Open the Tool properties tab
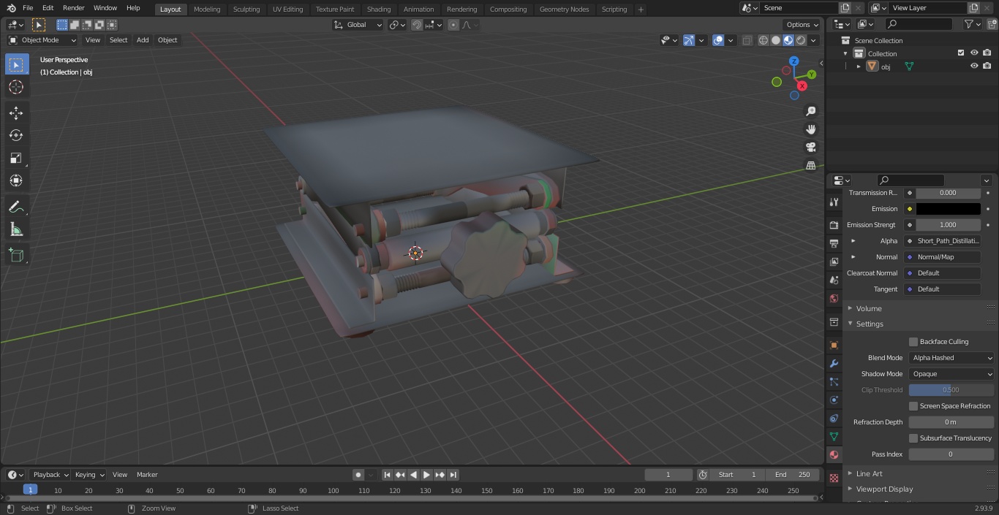This screenshot has width=999, height=515. coord(834,202)
